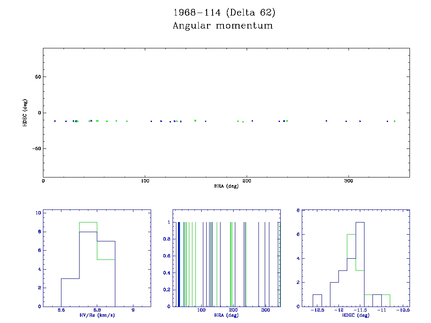The image size is (431, 323).
Task: Click the HRA (deg) label under scatter plot
Action: tap(226, 186)
